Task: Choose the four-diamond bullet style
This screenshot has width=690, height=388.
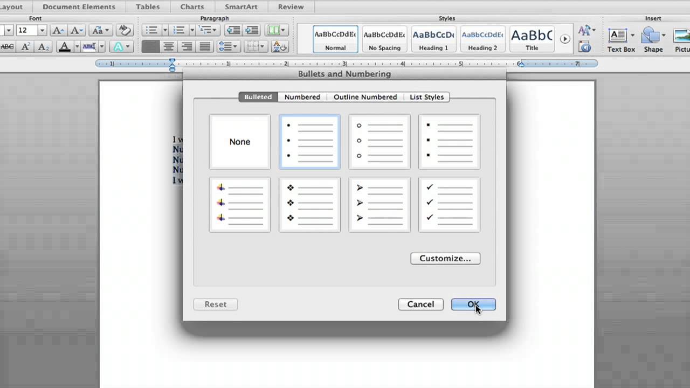Action: pyautogui.click(x=309, y=204)
